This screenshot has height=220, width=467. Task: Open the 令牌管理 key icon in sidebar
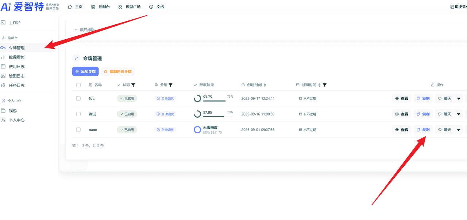(x=4, y=47)
